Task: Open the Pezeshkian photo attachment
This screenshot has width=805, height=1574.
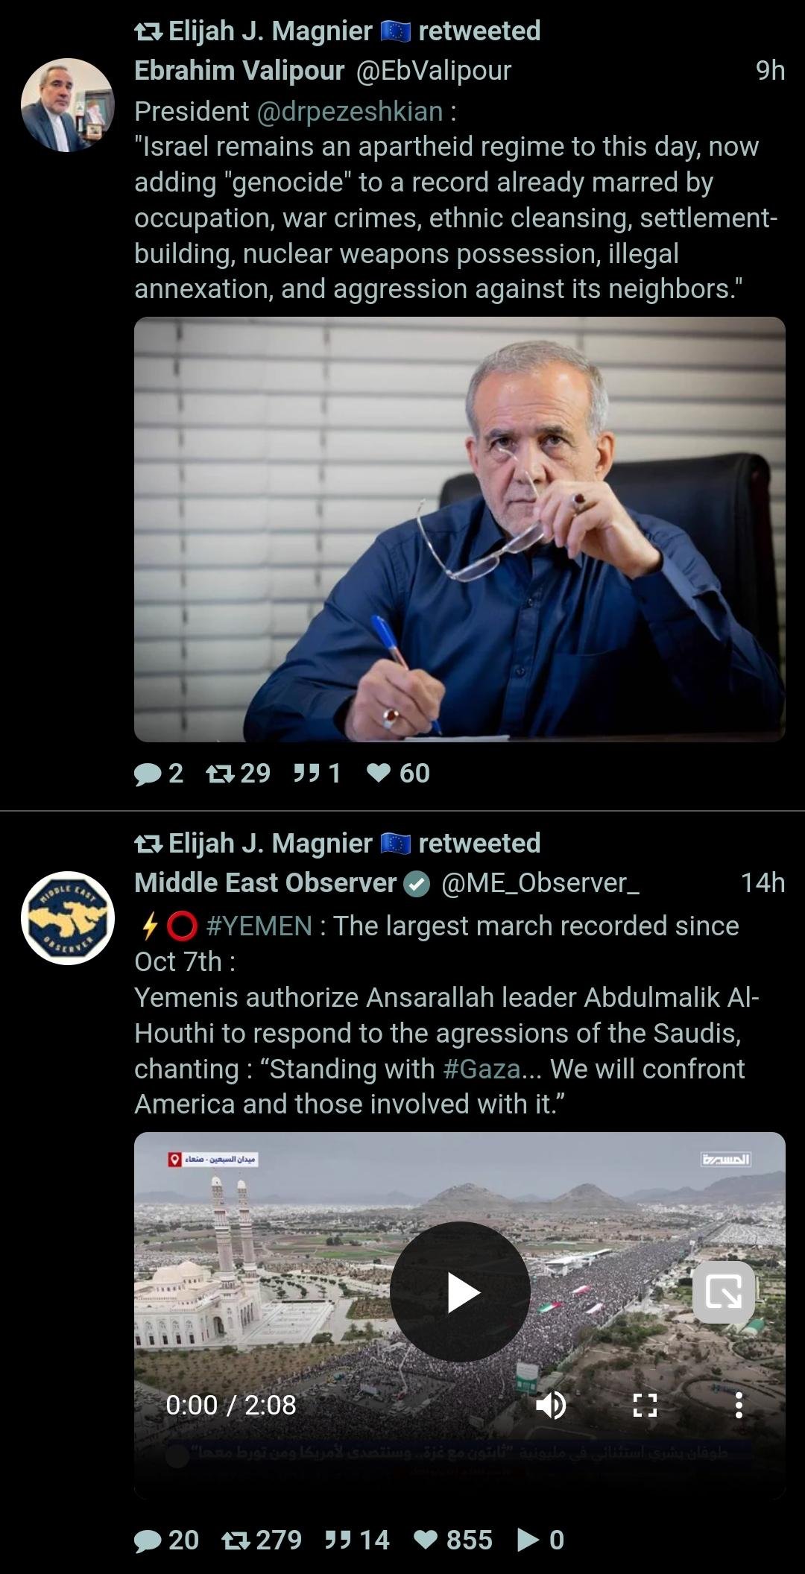Action: click(460, 530)
